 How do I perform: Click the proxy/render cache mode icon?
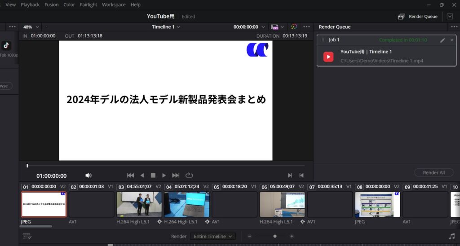pos(274,27)
